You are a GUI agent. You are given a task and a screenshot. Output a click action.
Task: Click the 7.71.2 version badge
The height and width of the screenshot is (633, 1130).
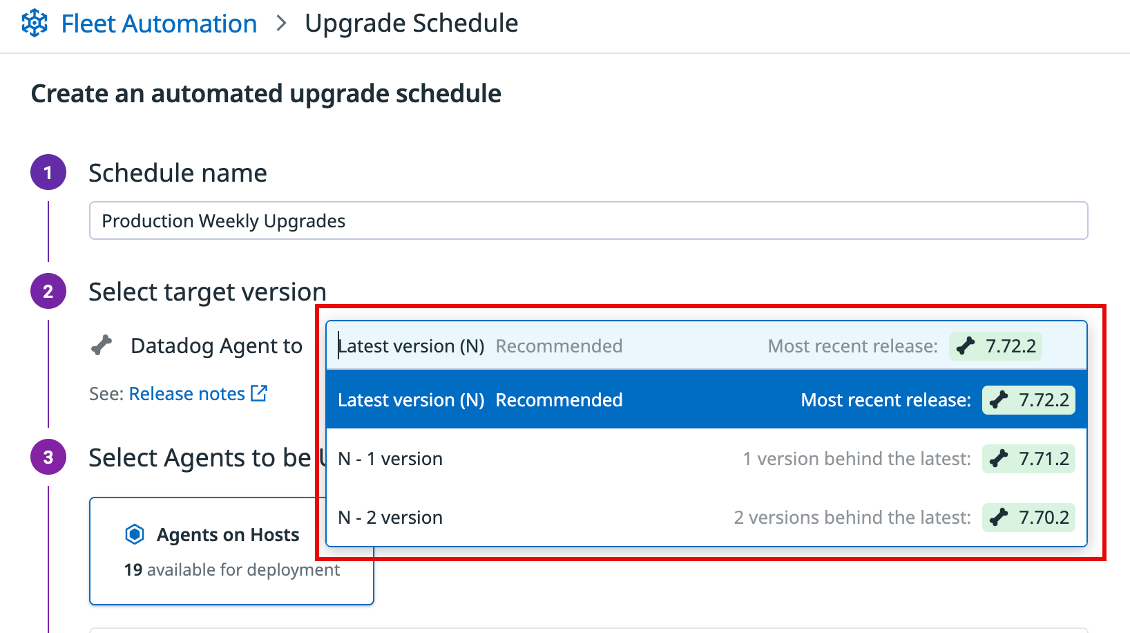1028,459
